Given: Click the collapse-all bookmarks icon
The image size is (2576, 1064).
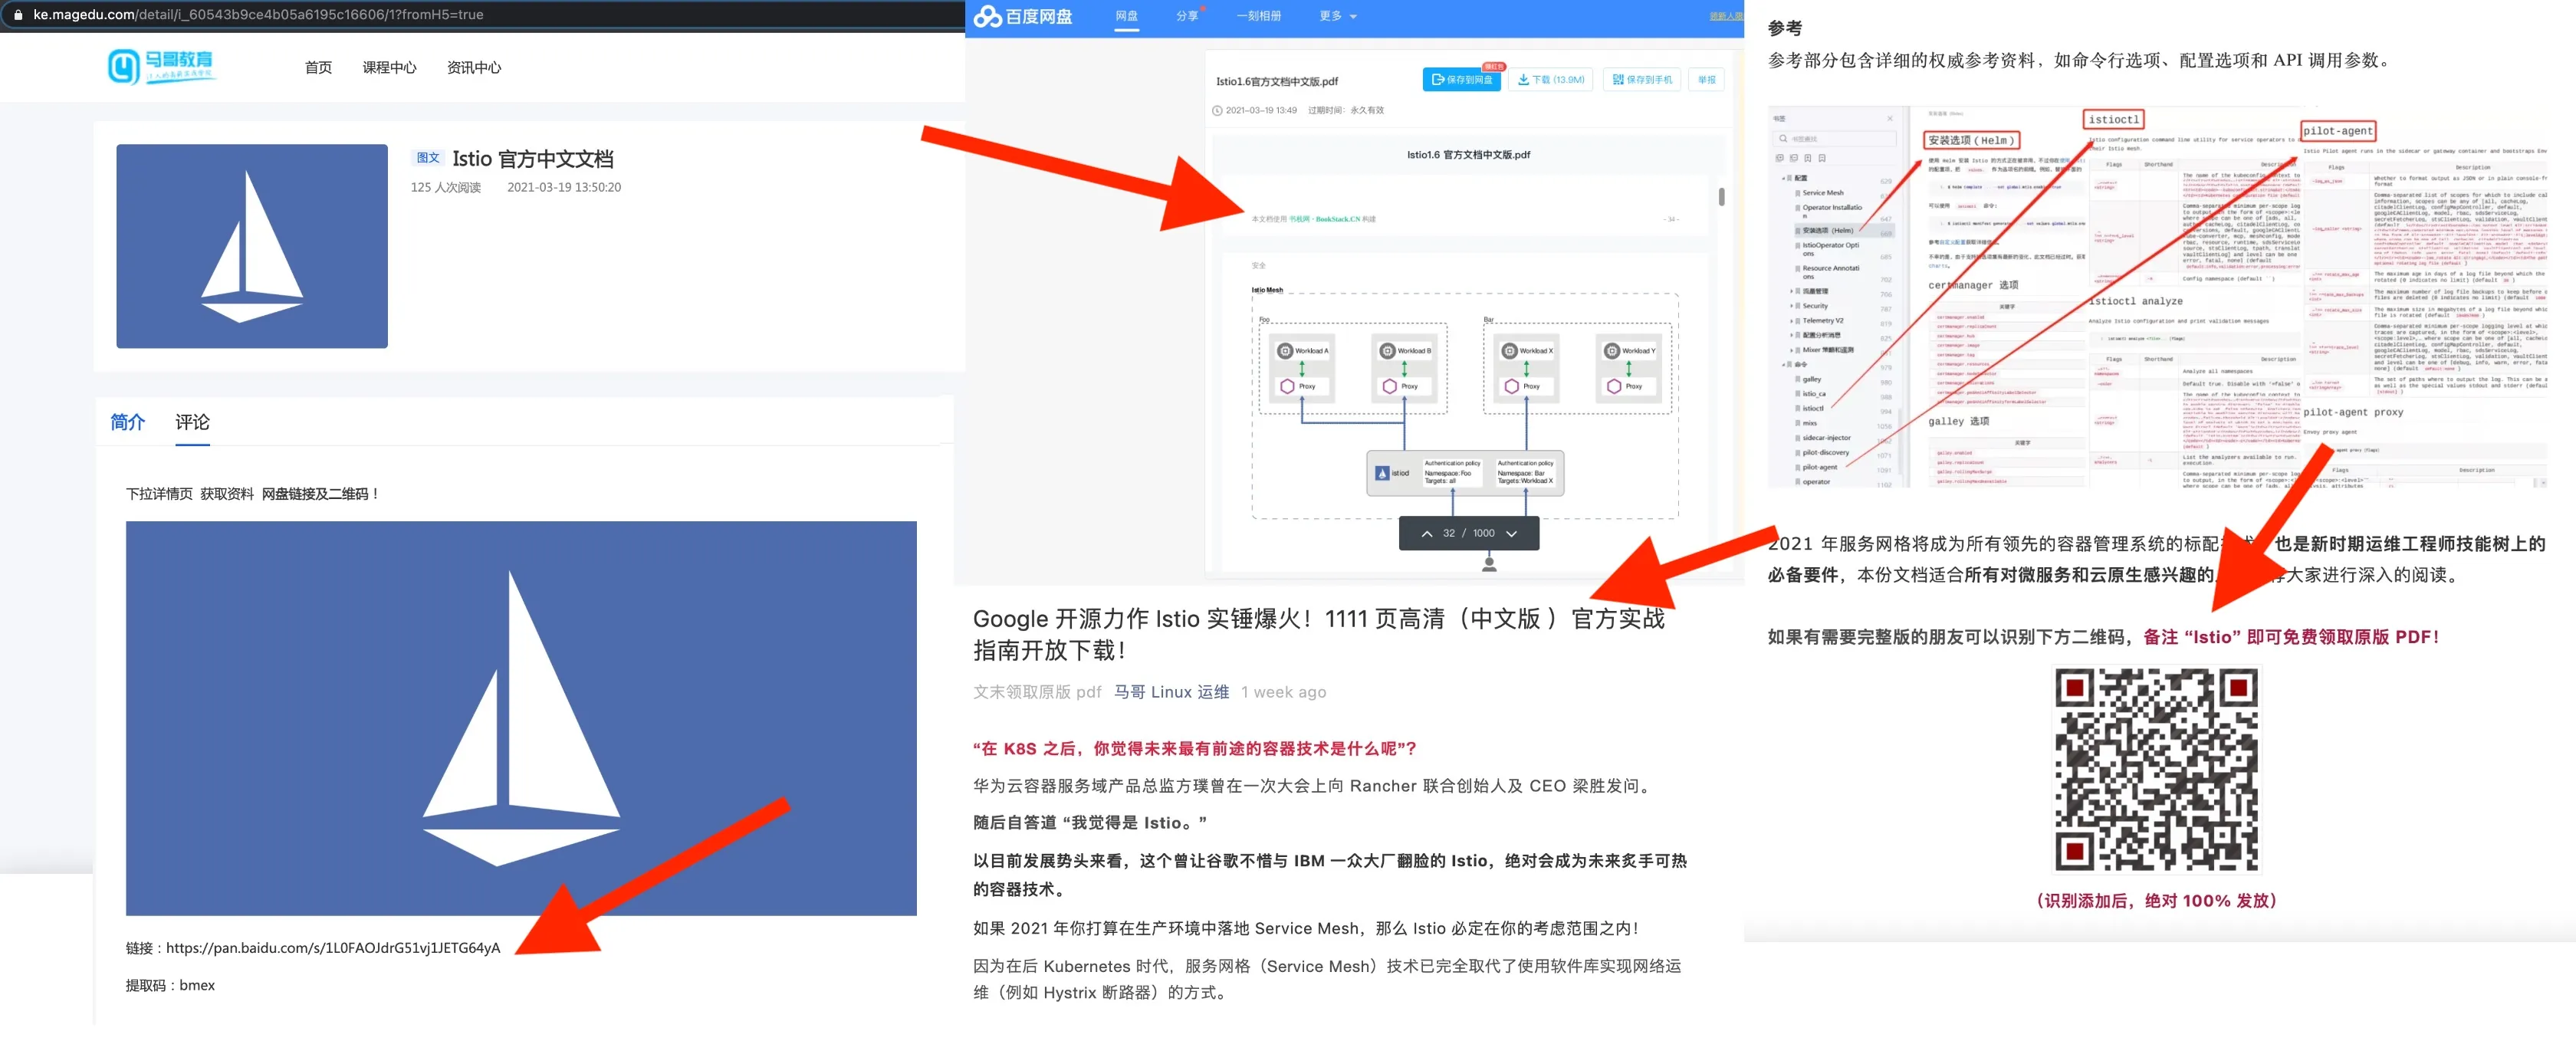Looking at the screenshot, I should click(x=1794, y=158).
